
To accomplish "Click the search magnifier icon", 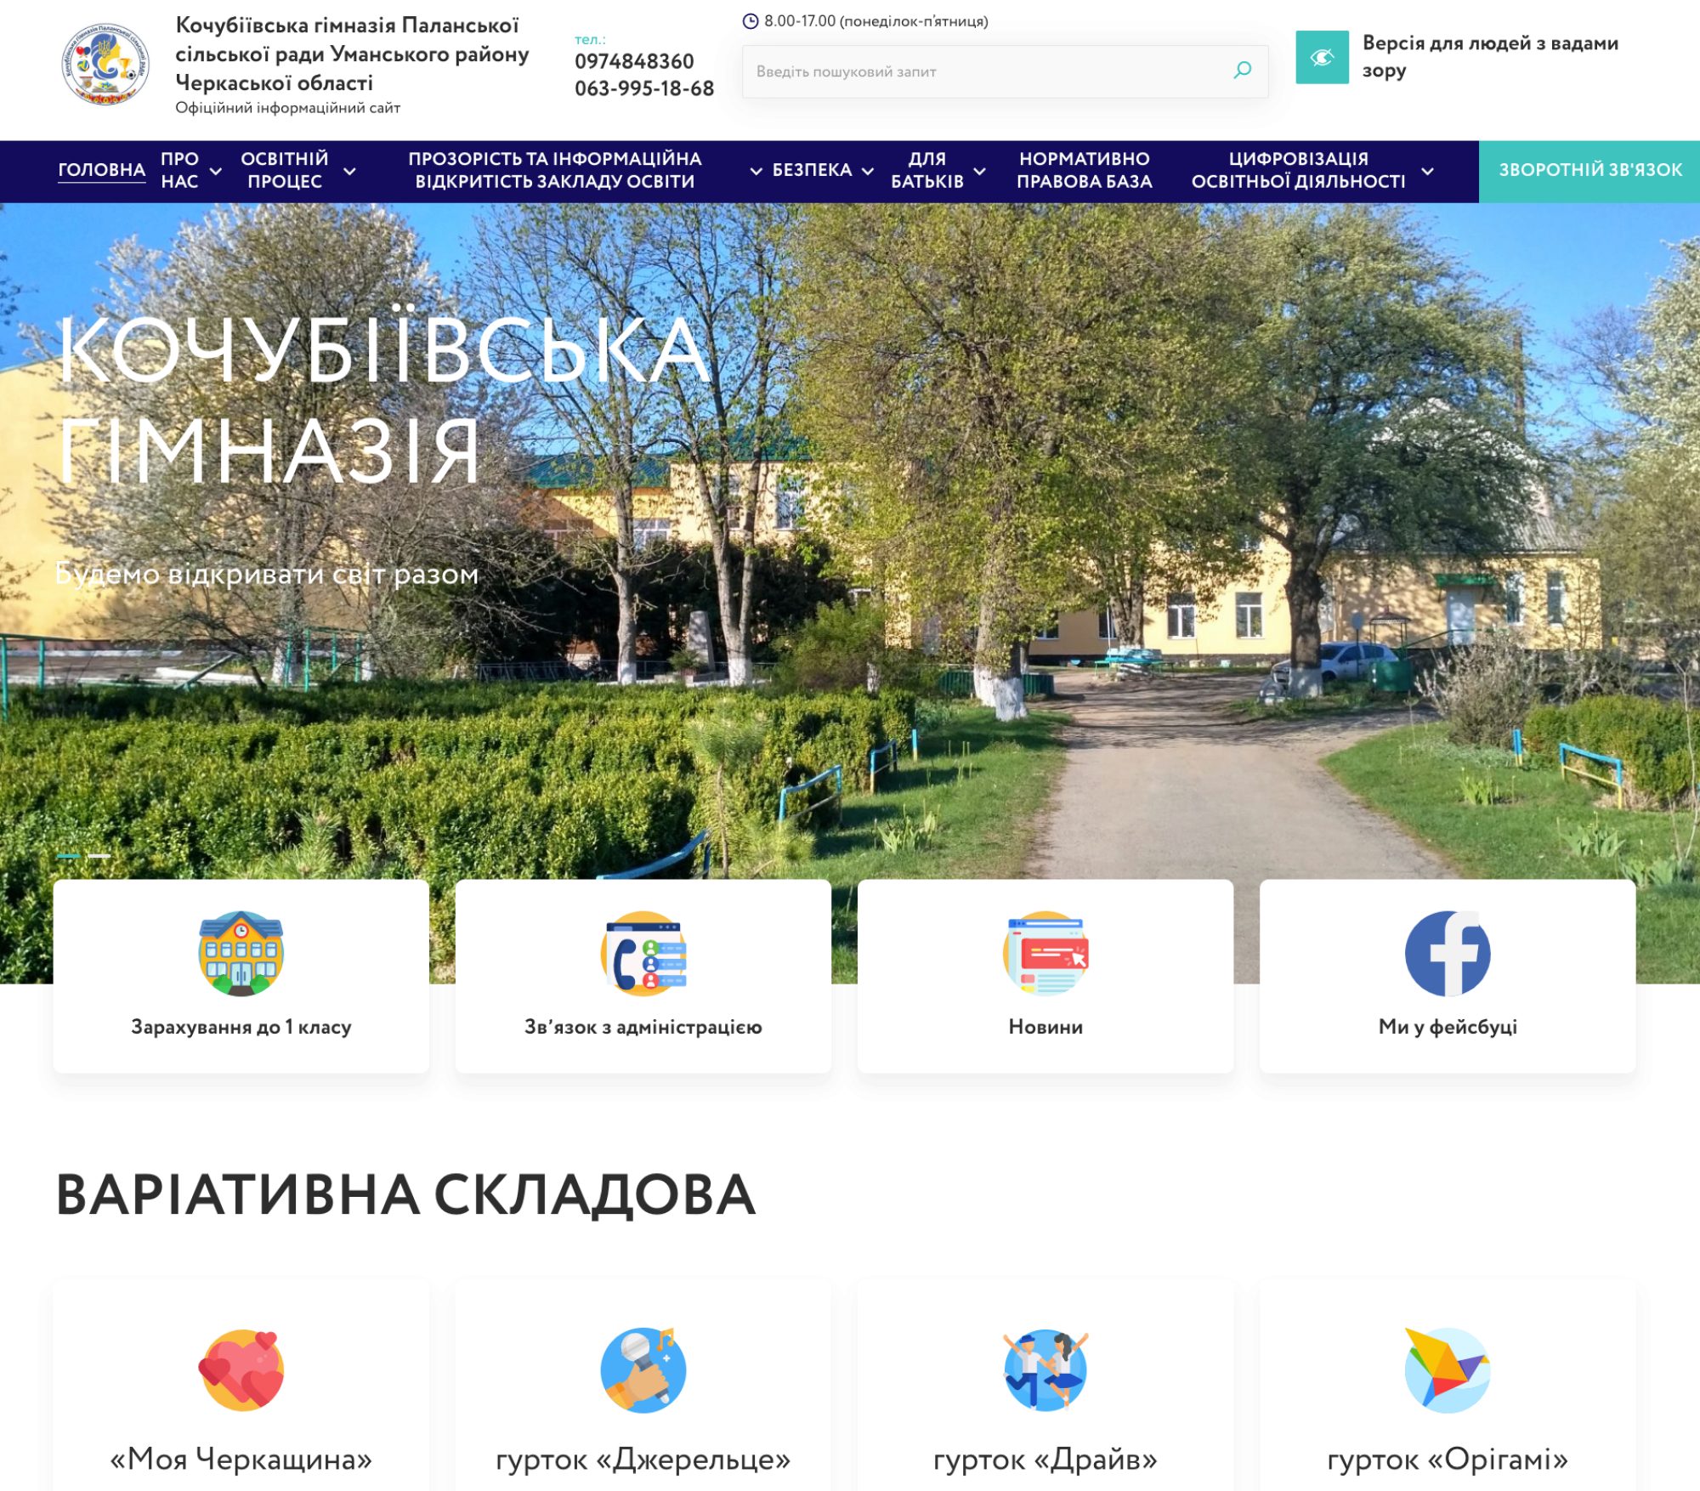I will [x=1242, y=71].
